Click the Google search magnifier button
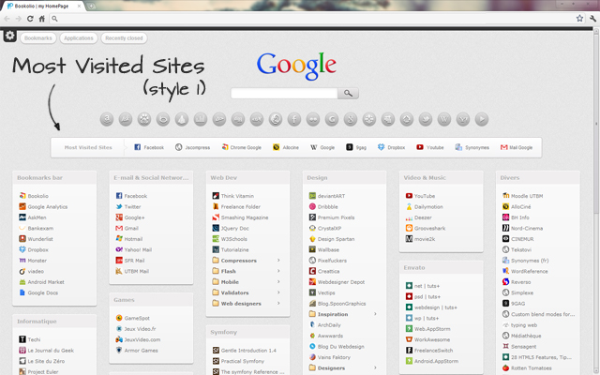 pyautogui.click(x=348, y=93)
